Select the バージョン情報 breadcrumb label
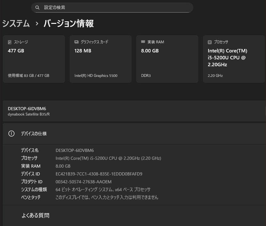Viewport: 266px width, 226px height. coord(68,24)
